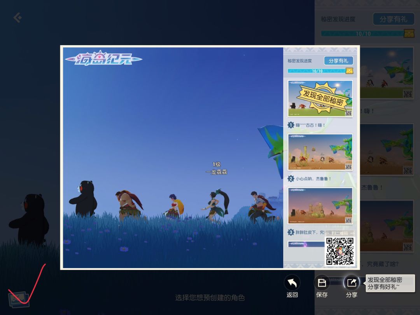Open the 发现全部秘密 stamped thumbnail
The width and height of the screenshot is (420, 315).
320,98
